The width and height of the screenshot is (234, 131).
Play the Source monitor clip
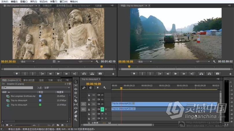(58, 74)
